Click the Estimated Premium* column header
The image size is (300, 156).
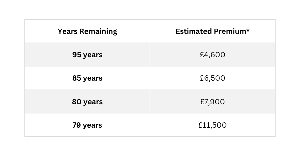point(212,31)
